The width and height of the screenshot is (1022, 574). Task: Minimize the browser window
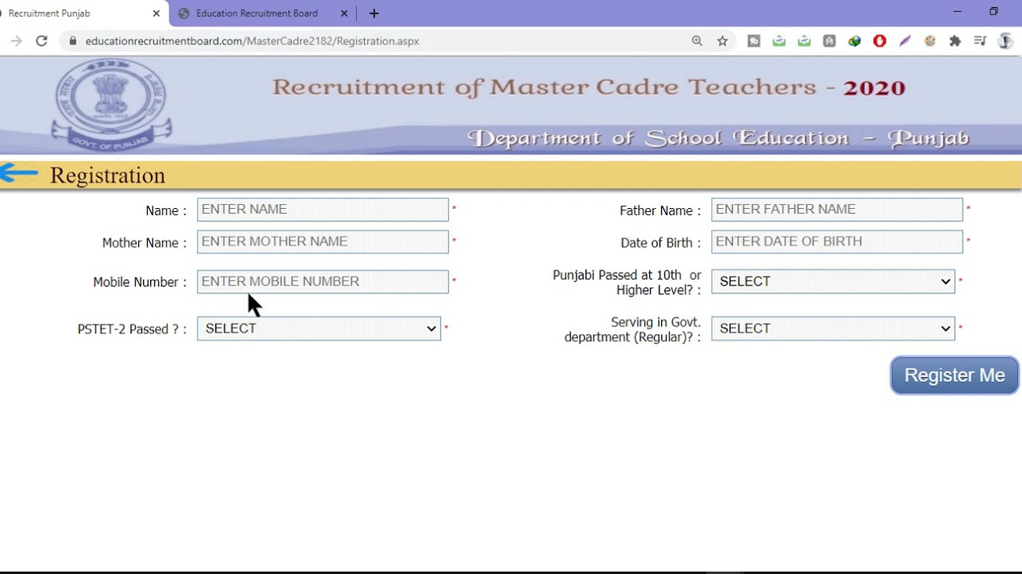tap(957, 12)
